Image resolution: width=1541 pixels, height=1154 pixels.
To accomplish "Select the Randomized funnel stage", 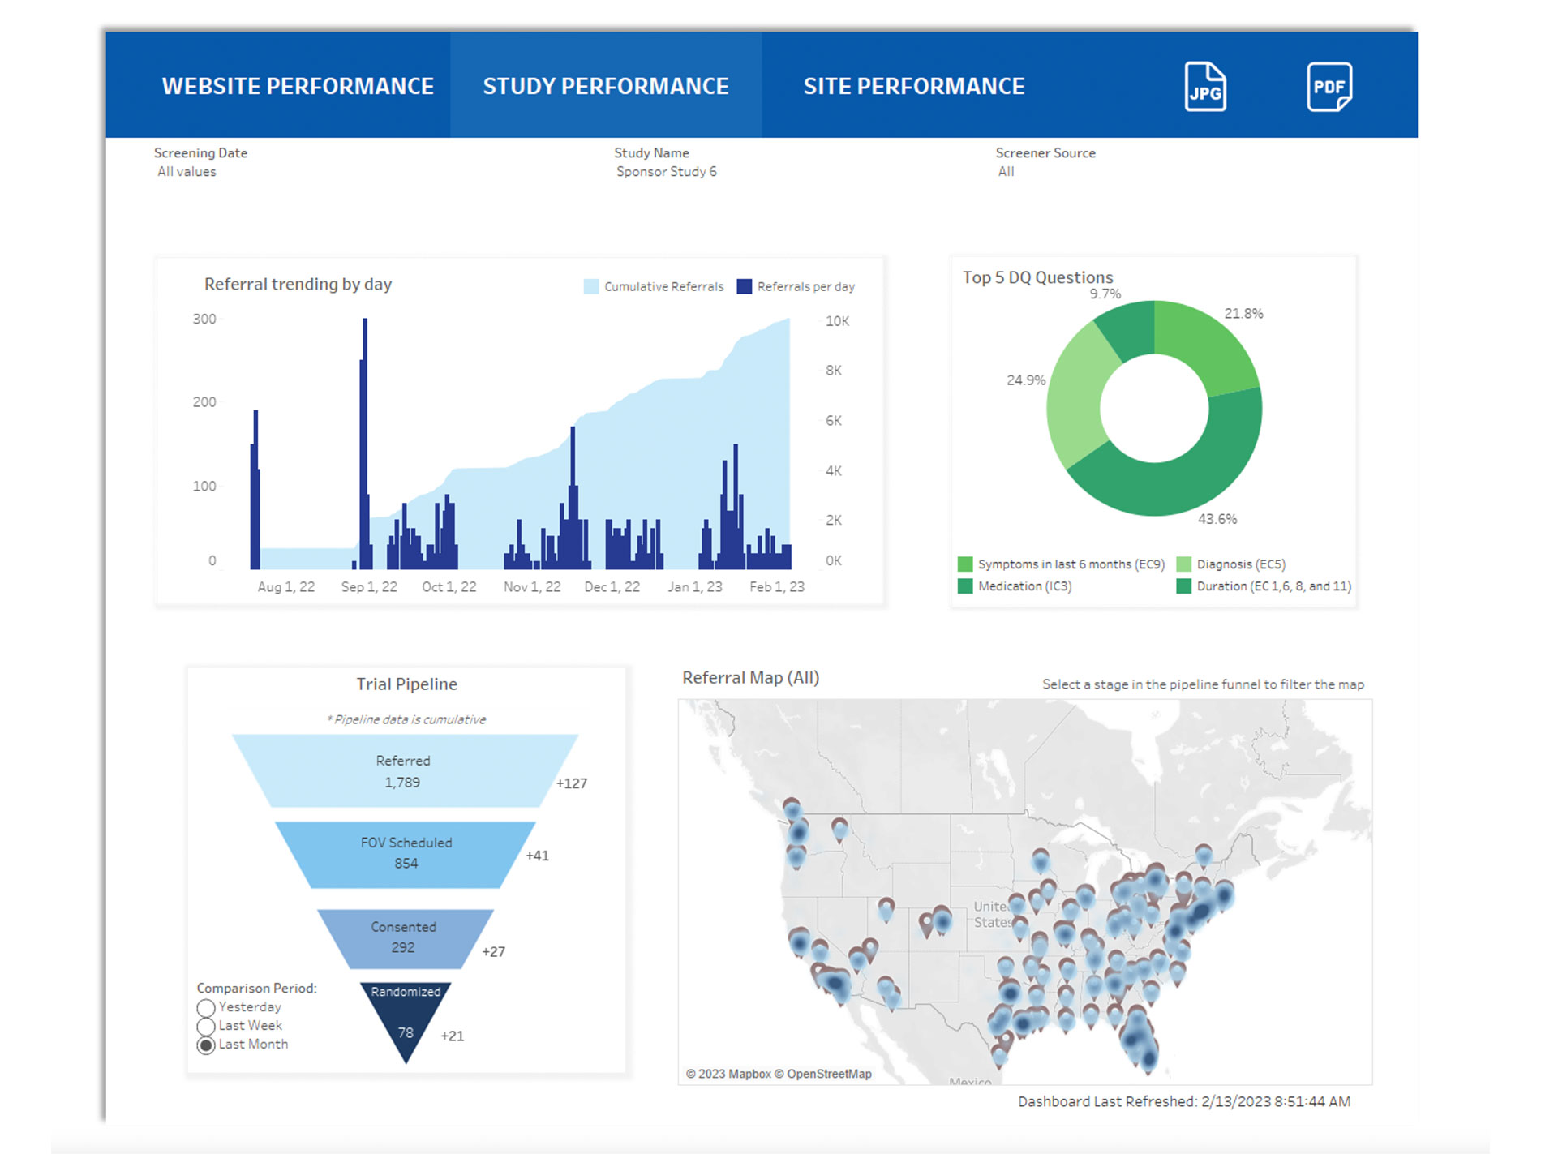I will 406,1018.
